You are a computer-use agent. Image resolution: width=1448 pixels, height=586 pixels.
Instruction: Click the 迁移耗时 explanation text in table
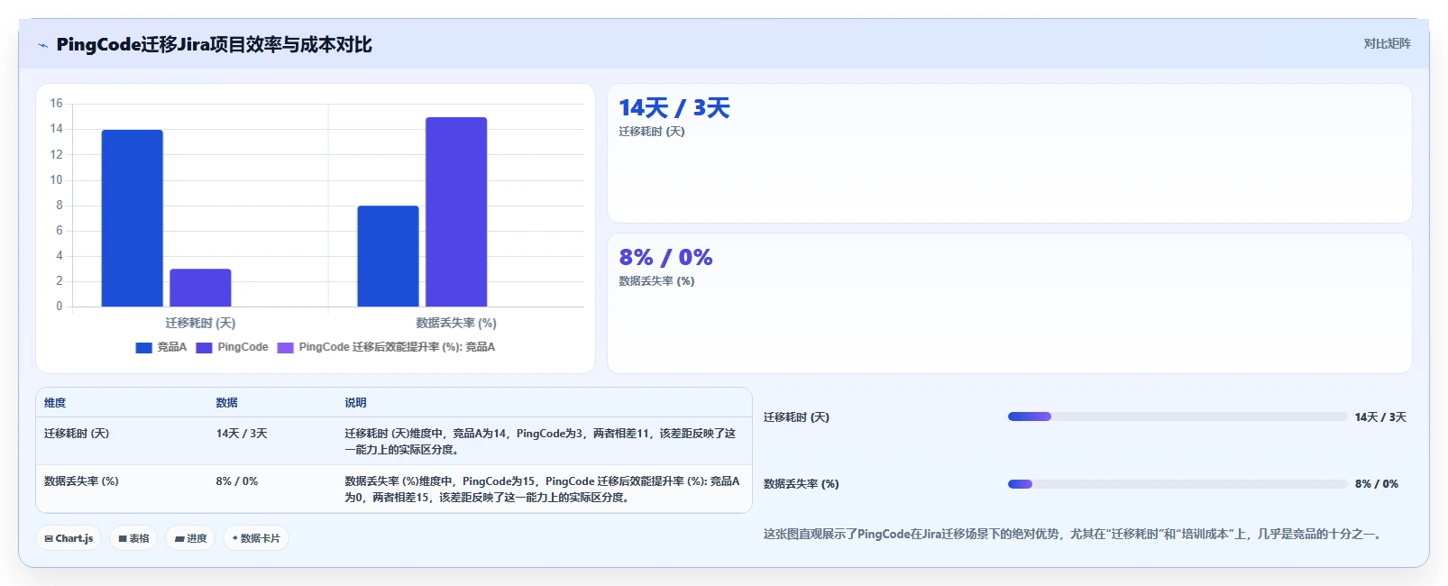[541, 442]
